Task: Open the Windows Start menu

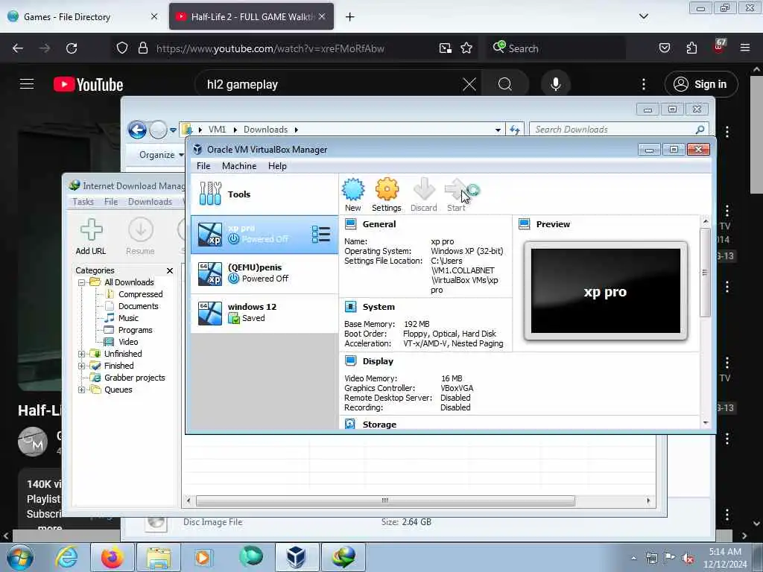Action: tap(20, 557)
